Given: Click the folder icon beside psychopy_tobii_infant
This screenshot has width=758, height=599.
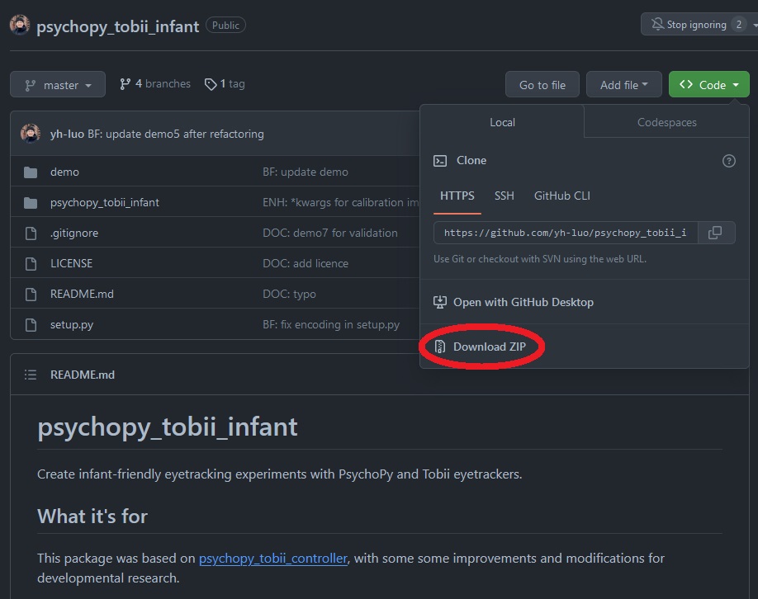Looking at the screenshot, I should [x=31, y=203].
